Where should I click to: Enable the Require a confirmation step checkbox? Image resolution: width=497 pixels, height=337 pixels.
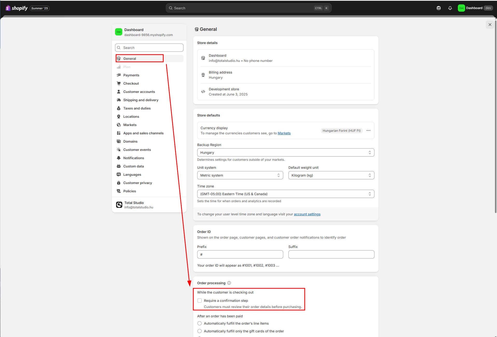200,301
